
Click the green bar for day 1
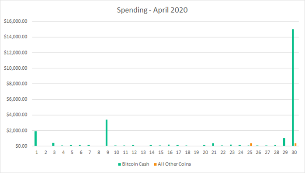point(35,139)
